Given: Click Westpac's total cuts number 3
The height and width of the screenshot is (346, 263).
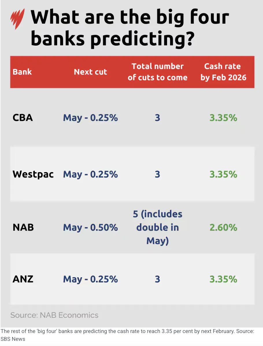Looking at the screenshot, I should (158, 174).
